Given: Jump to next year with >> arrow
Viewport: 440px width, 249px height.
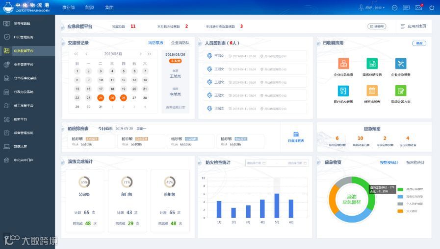Looking at the screenshot, I should 149,54.
